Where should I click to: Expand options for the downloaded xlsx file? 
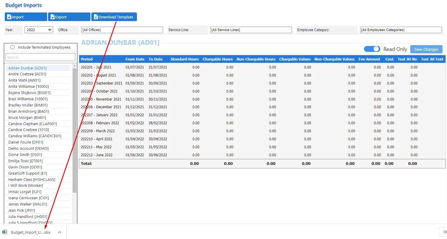point(60,232)
